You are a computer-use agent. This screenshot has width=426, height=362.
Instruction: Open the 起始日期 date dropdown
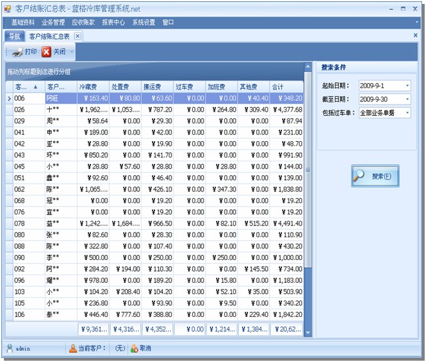[407, 86]
